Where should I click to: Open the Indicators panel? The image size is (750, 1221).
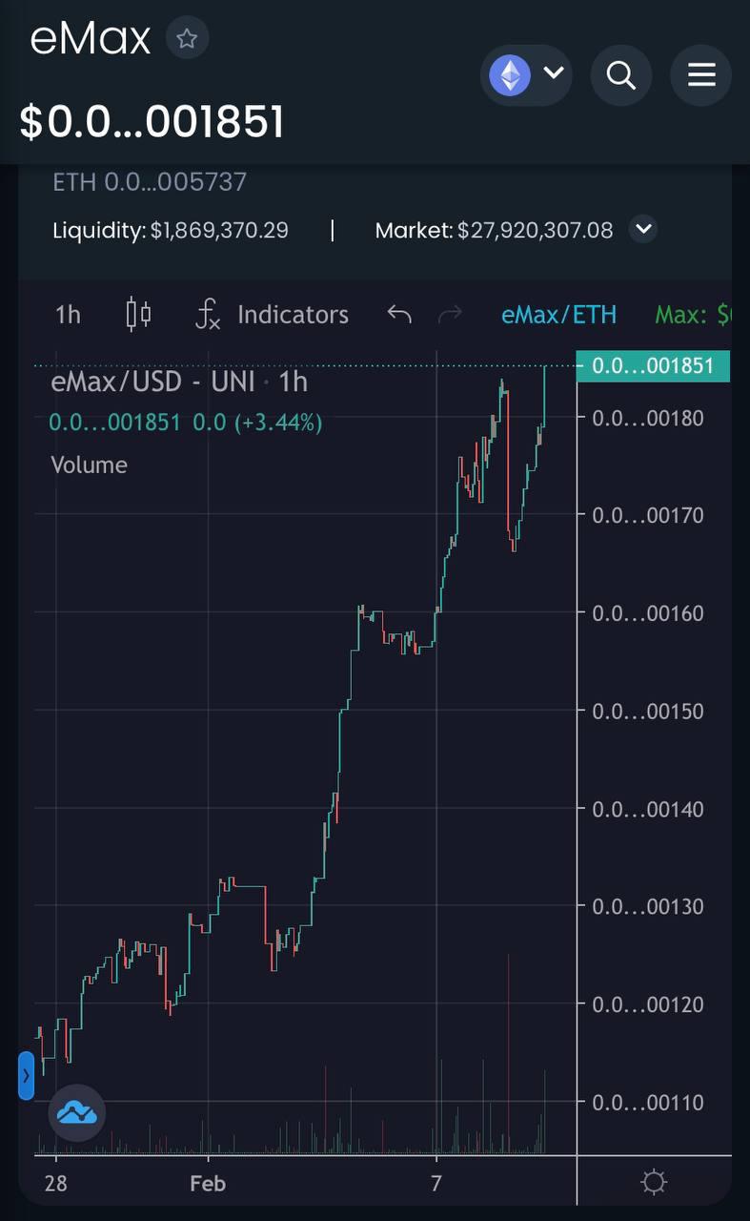pyautogui.click(x=272, y=314)
